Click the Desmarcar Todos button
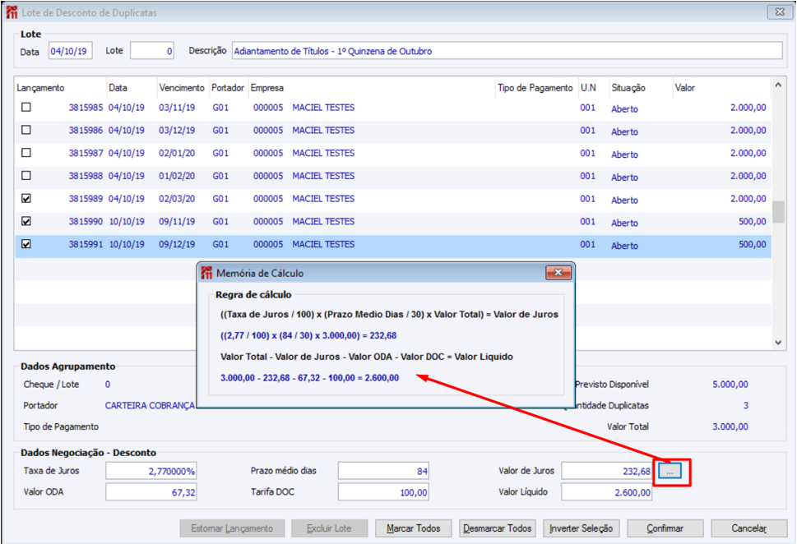This screenshot has width=797, height=544. (497, 528)
